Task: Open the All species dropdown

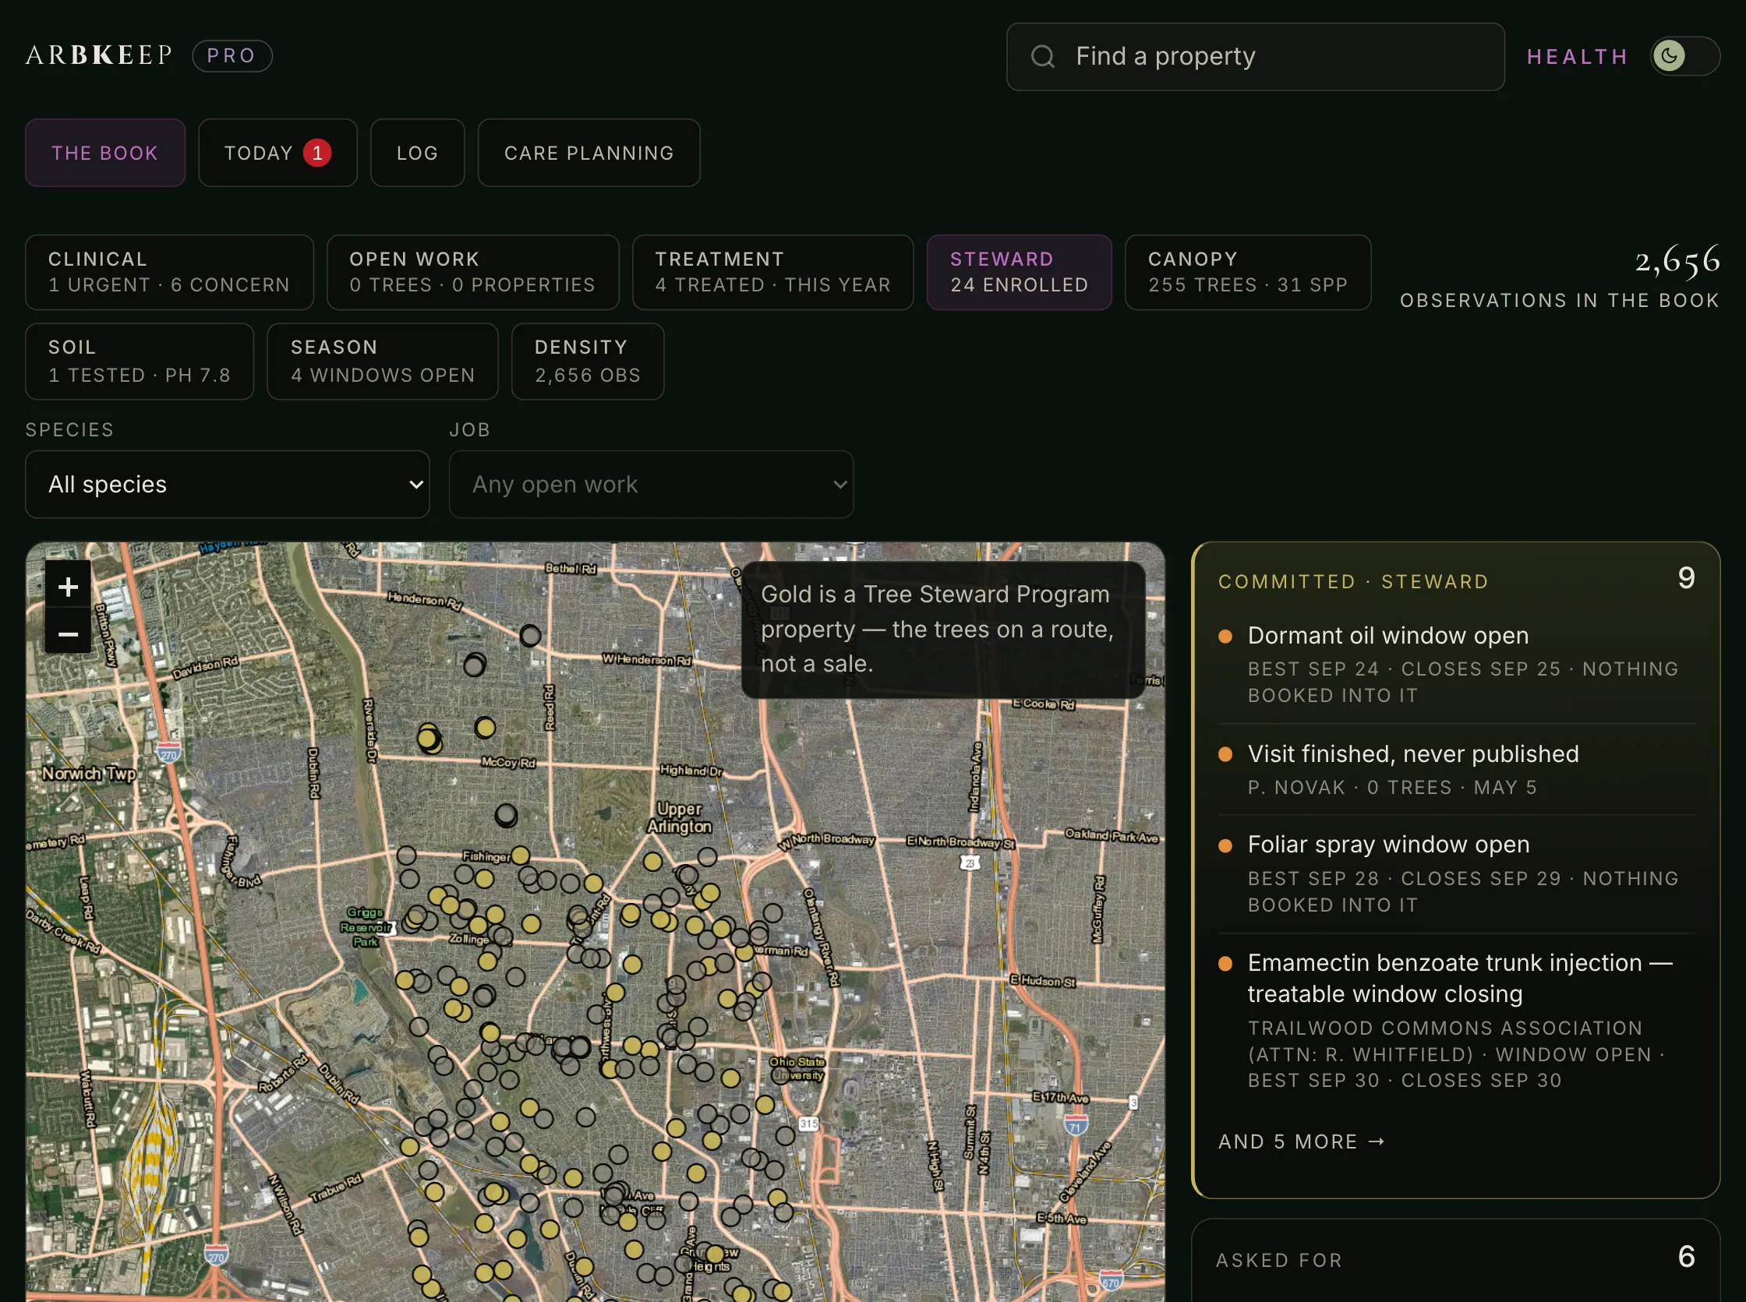Action: pos(227,484)
